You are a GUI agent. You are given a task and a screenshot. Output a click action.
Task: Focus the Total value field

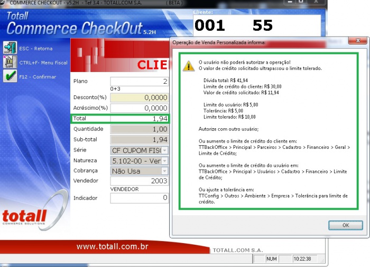pyautogui.click(x=139, y=119)
